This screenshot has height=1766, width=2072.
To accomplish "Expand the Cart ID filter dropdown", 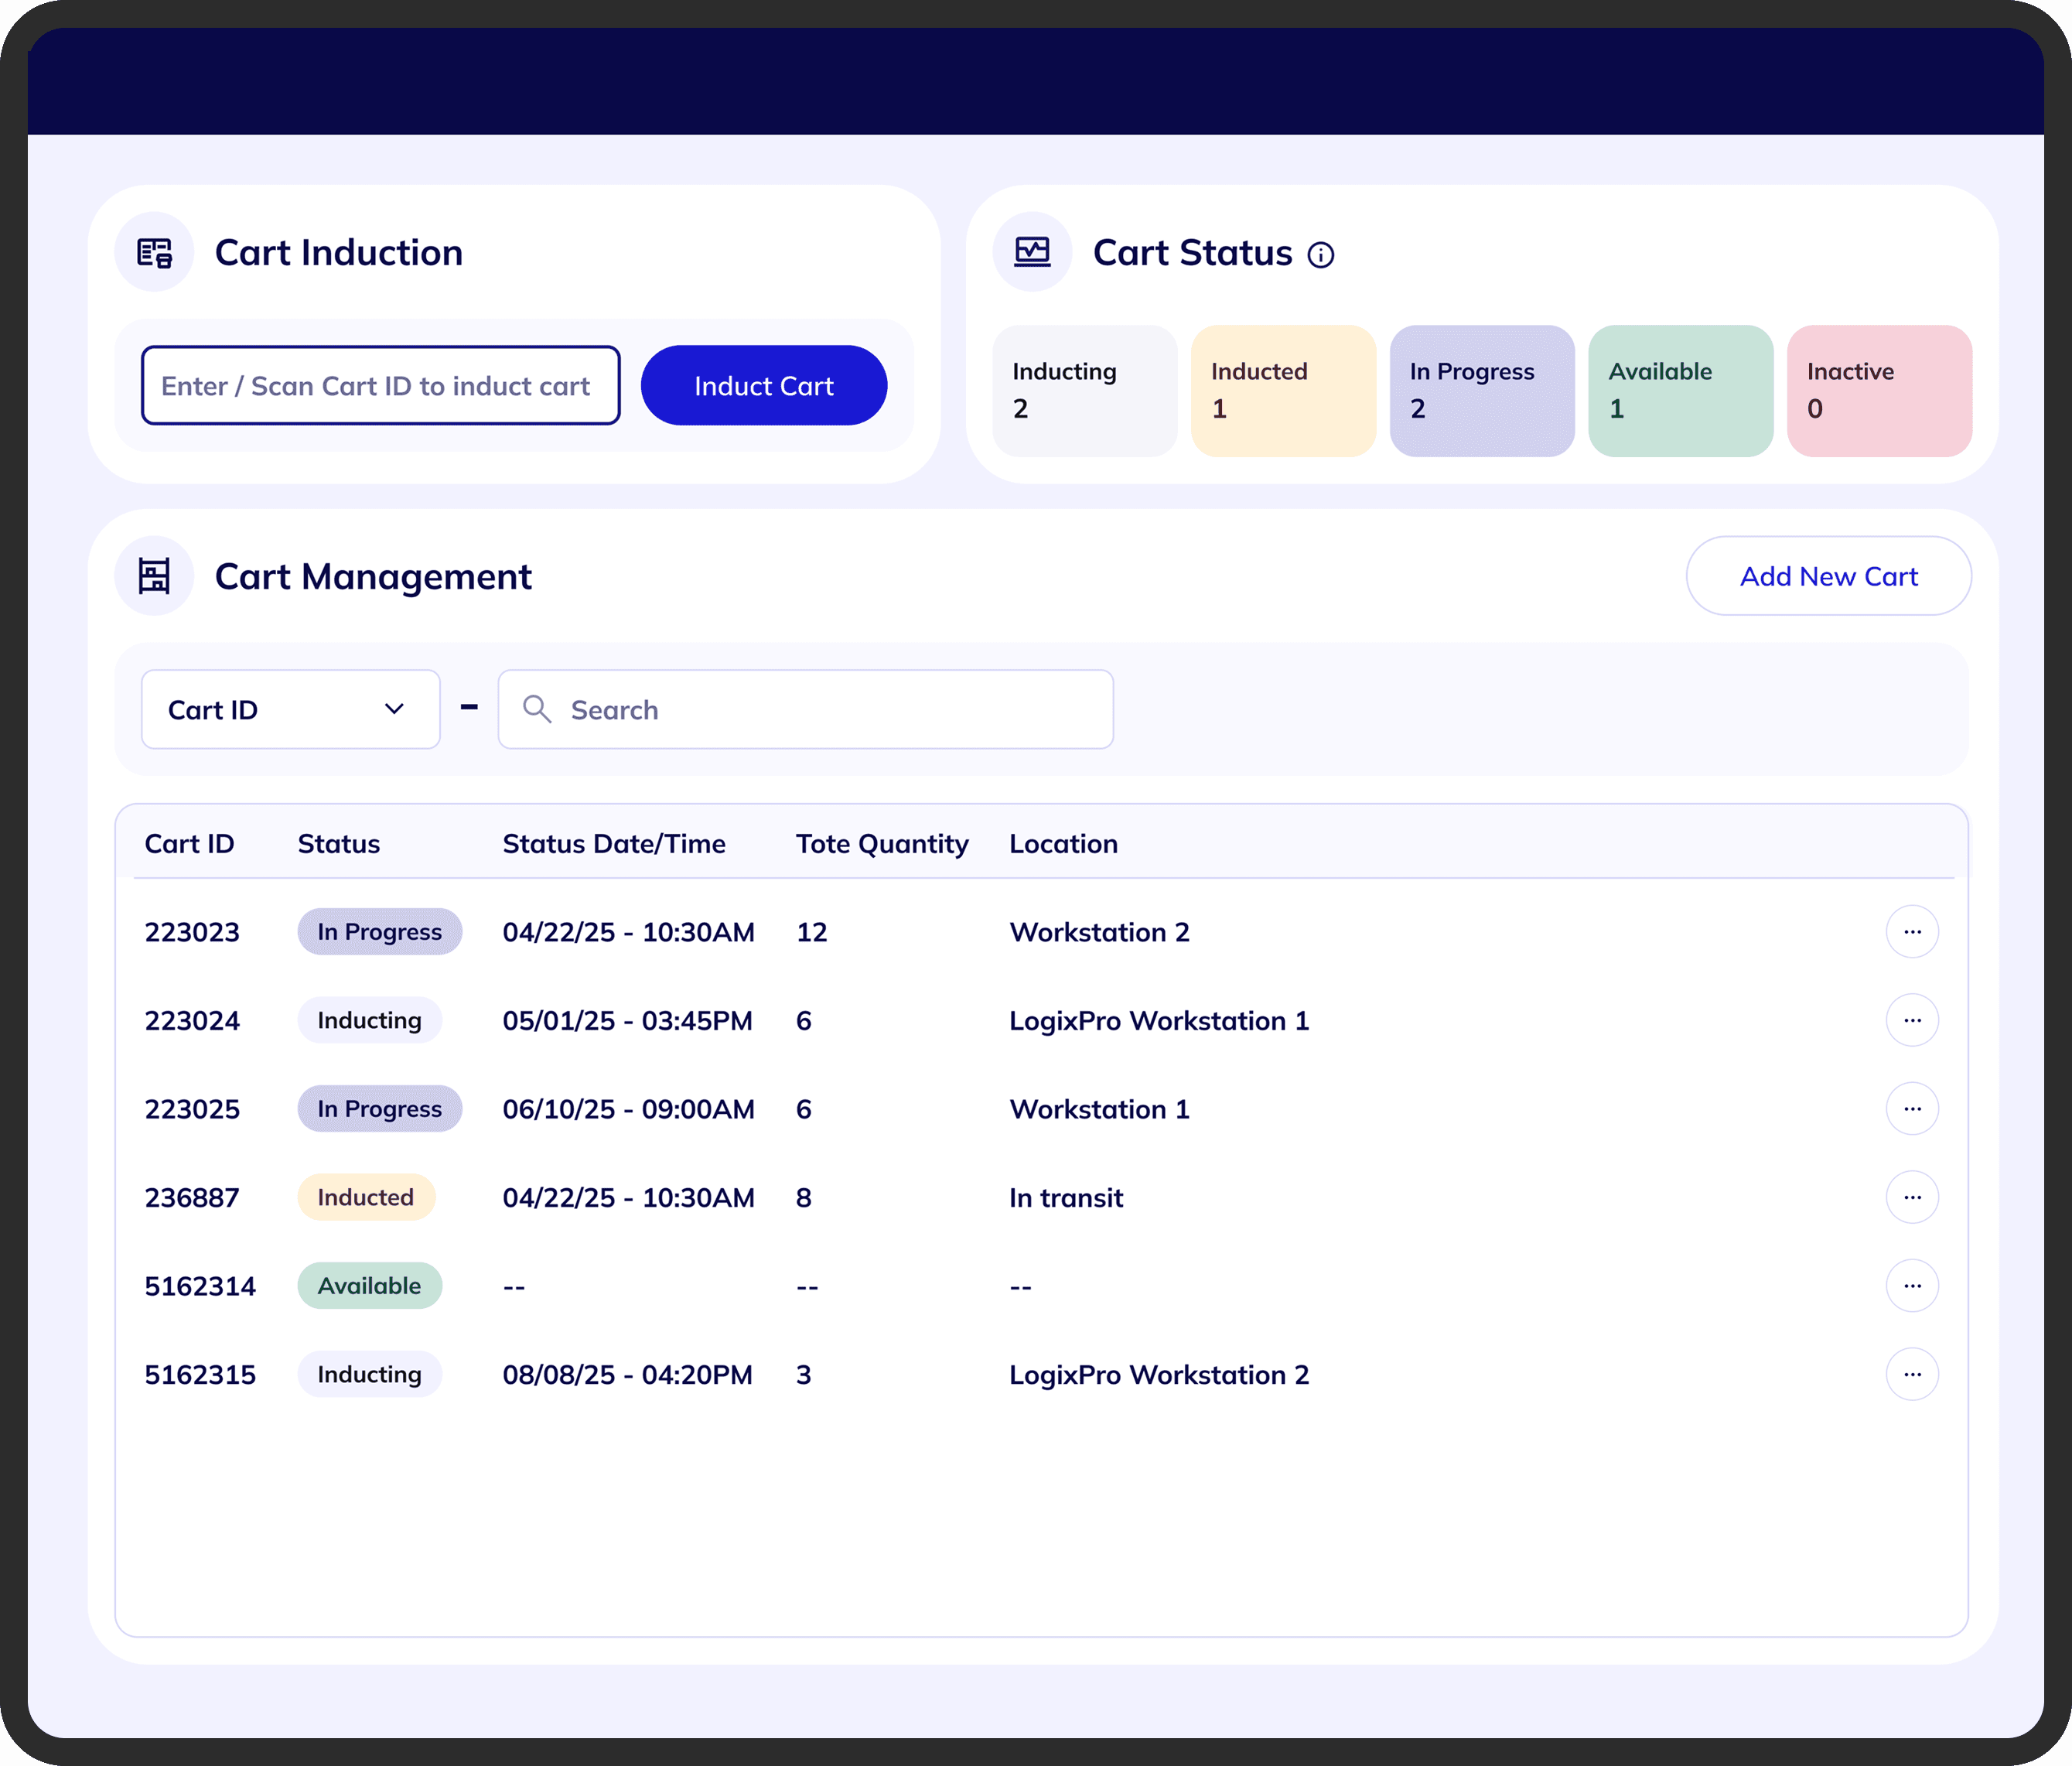I will [291, 709].
